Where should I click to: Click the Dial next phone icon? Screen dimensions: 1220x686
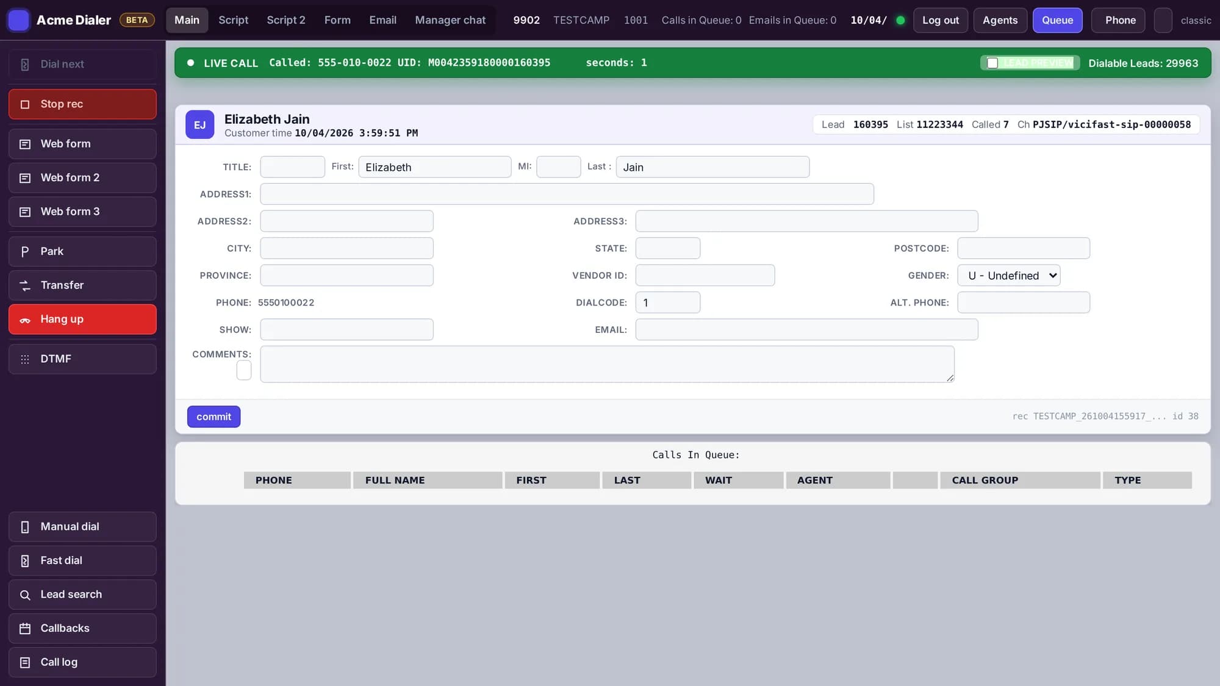(x=25, y=65)
